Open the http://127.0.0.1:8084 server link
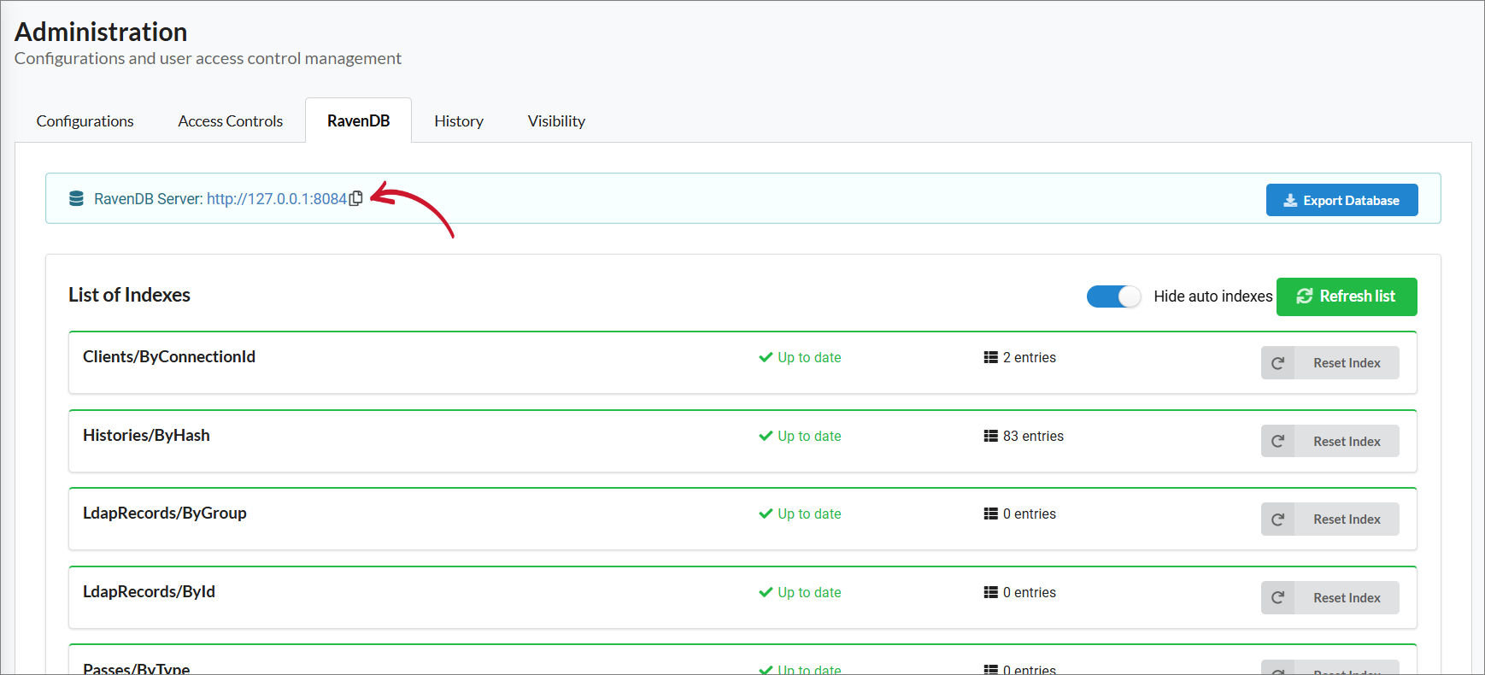 pos(277,199)
